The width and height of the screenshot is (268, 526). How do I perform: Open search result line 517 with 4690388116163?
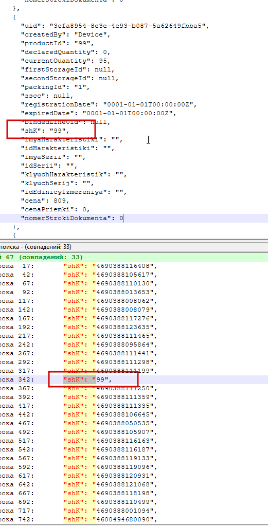pyautogui.click(x=134, y=441)
